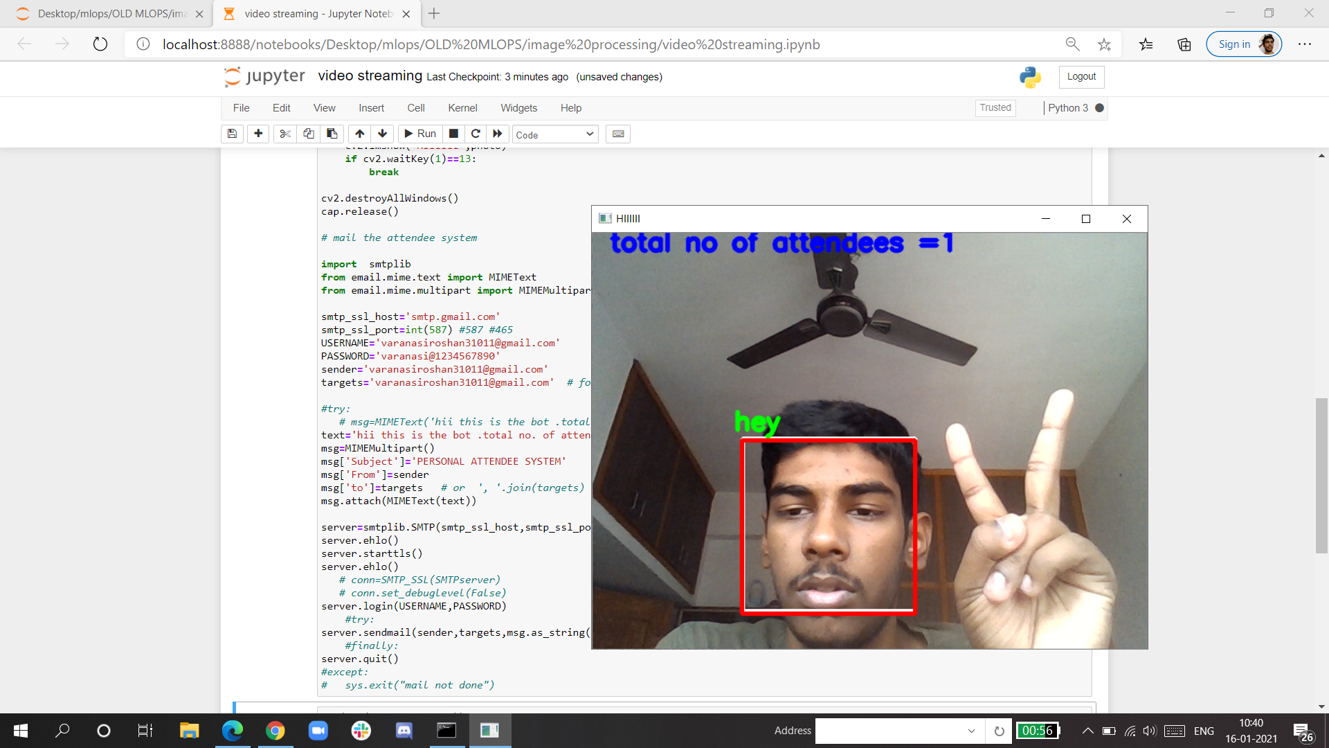Viewport: 1329px width, 748px height.
Task: Open Discord from the taskbar
Action: point(404,731)
